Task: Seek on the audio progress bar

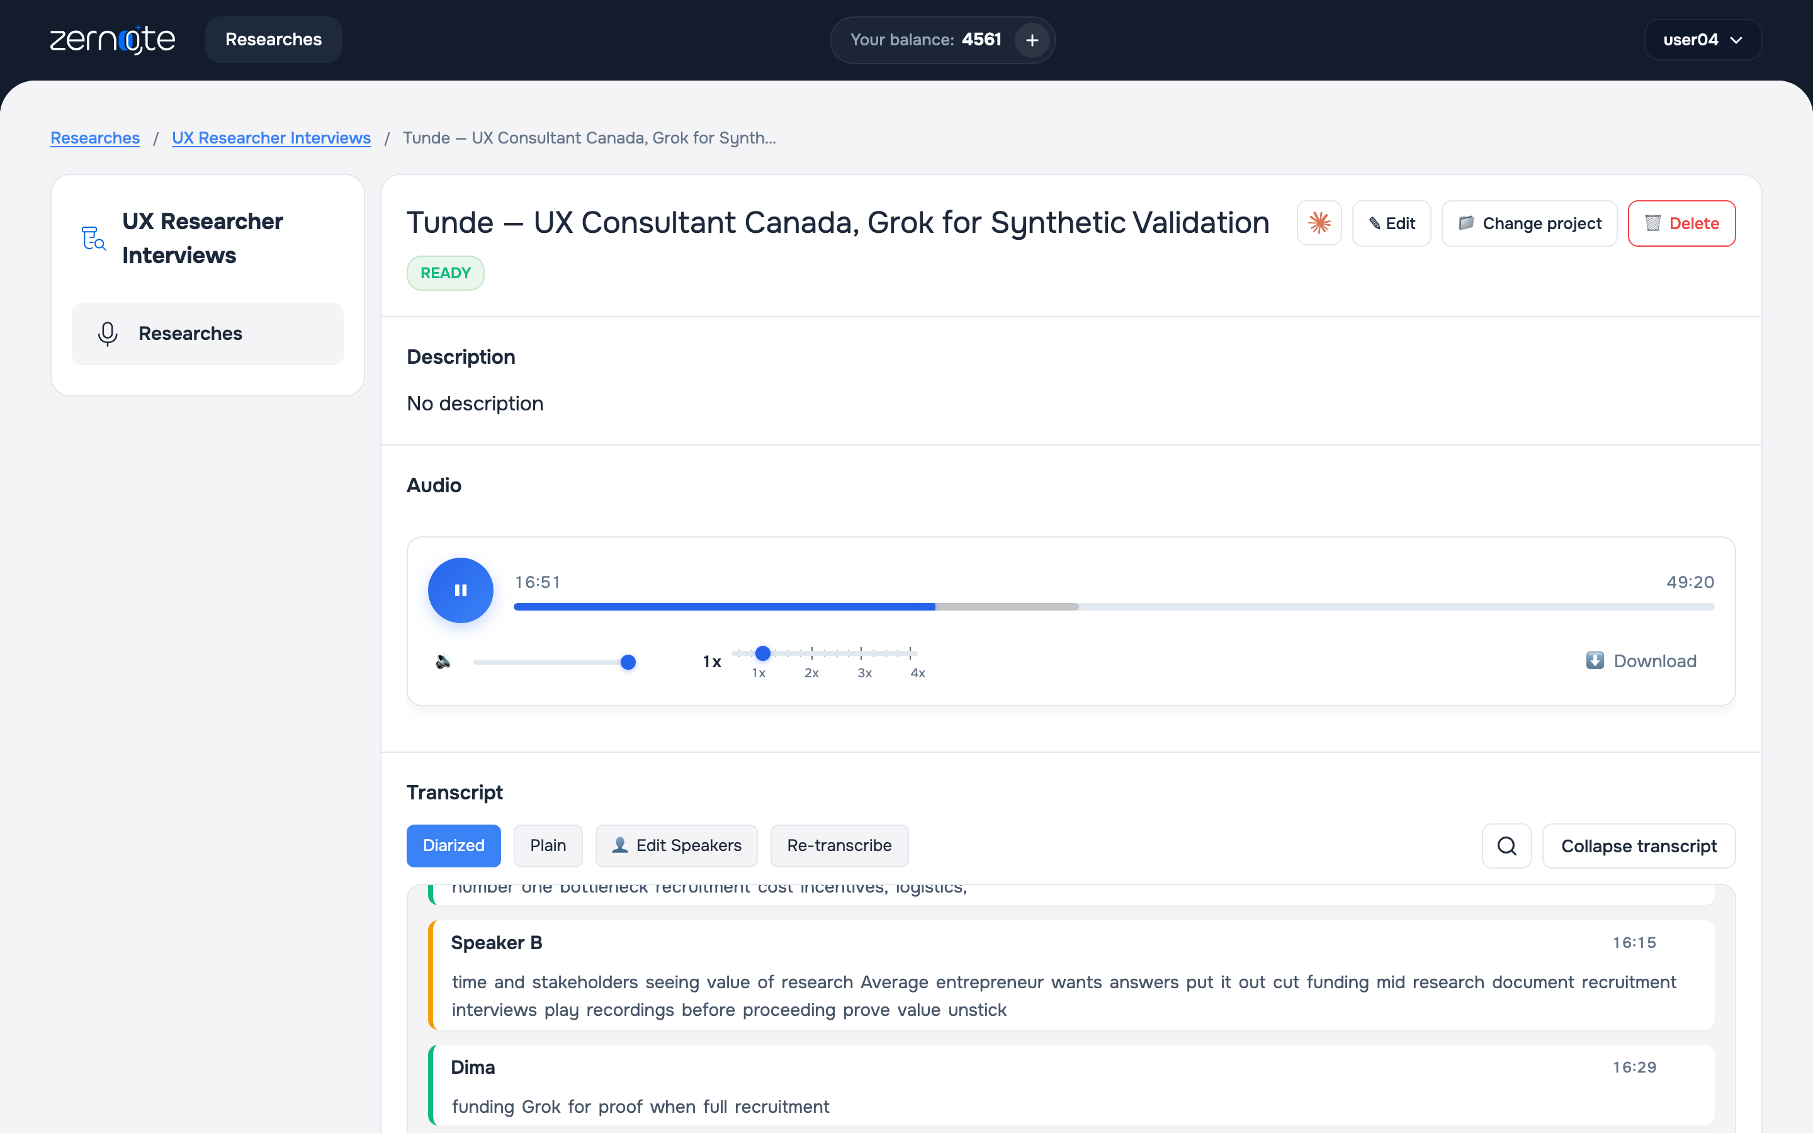Action: 1114,607
